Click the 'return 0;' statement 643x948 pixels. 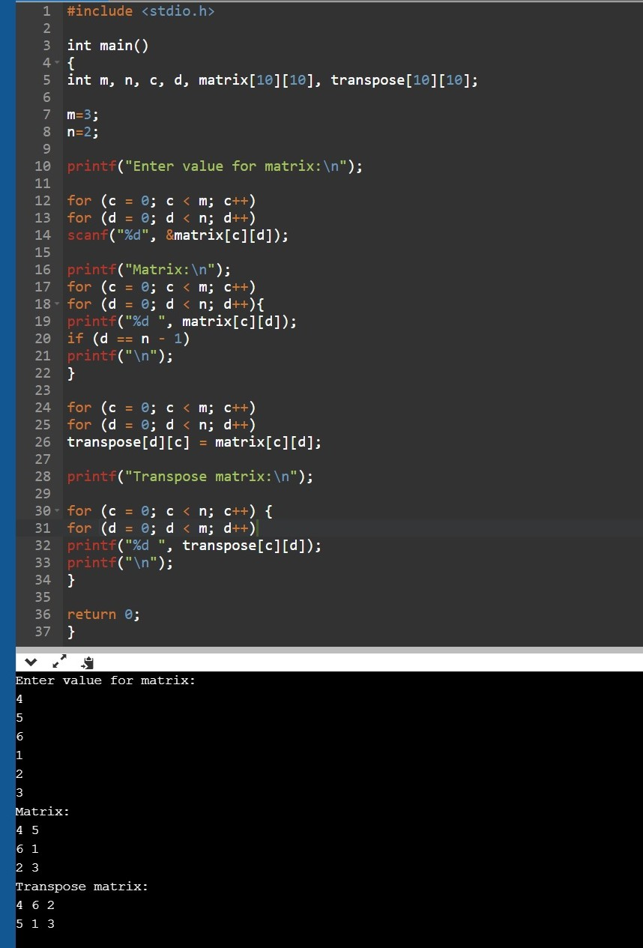pos(103,615)
